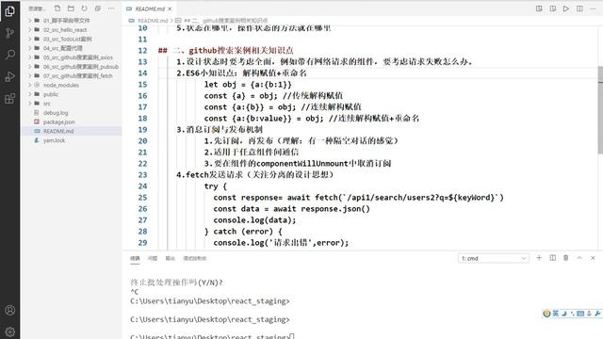Open the terminal selector dropdown 1: cmd
603x339 pixels.
[x=494, y=258]
